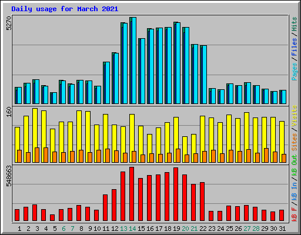Image resolution: width=301 pixels, height=235 pixels.
Task: Select the Hits legend label
Action: [295, 24]
